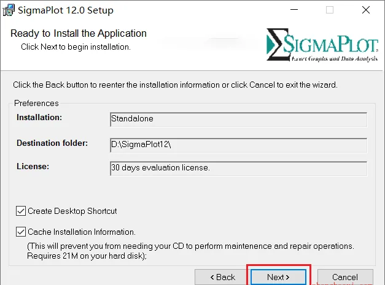Screen dimensions: 385x285
Task: Close the SigmaPlot Setup window
Action: (x=366, y=10)
